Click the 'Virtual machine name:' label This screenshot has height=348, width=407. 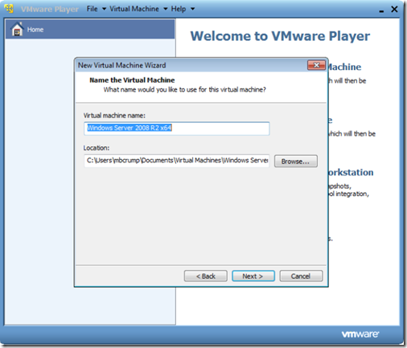pyautogui.click(x=114, y=116)
